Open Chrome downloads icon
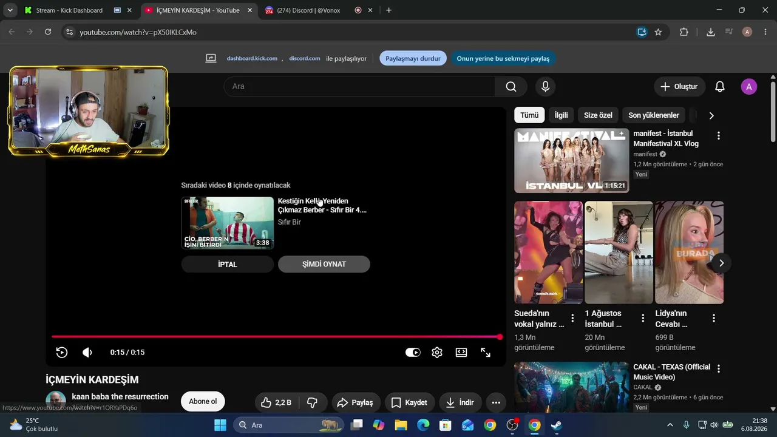 click(x=711, y=32)
